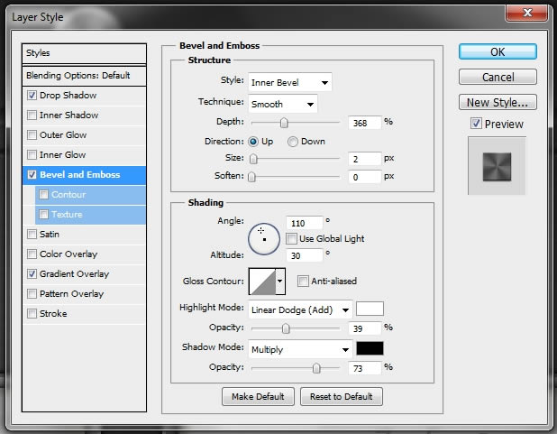Viewport: 557px width, 434px height.
Task: Click the white highlight color swatch
Action: (370, 309)
